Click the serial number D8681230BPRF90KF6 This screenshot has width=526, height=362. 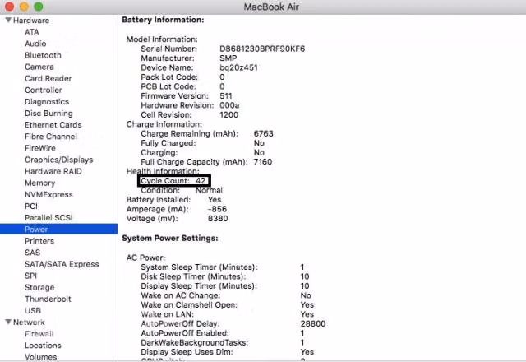click(x=262, y=49)
